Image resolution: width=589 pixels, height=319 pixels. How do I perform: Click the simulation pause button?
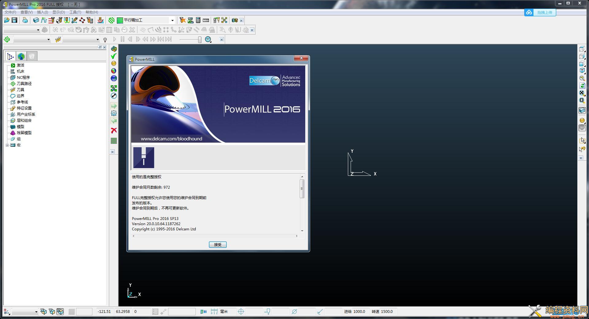122,39
